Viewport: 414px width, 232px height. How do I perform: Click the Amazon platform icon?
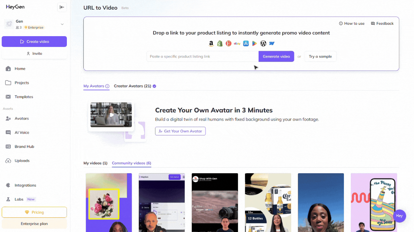(211, 43)
